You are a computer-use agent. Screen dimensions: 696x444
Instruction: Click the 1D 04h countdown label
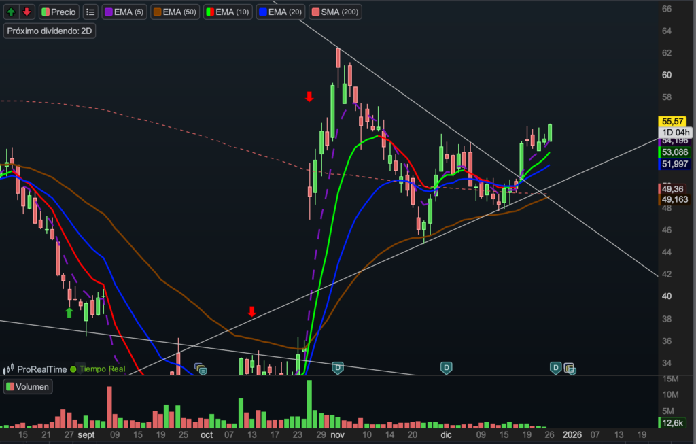coord(675,133)
